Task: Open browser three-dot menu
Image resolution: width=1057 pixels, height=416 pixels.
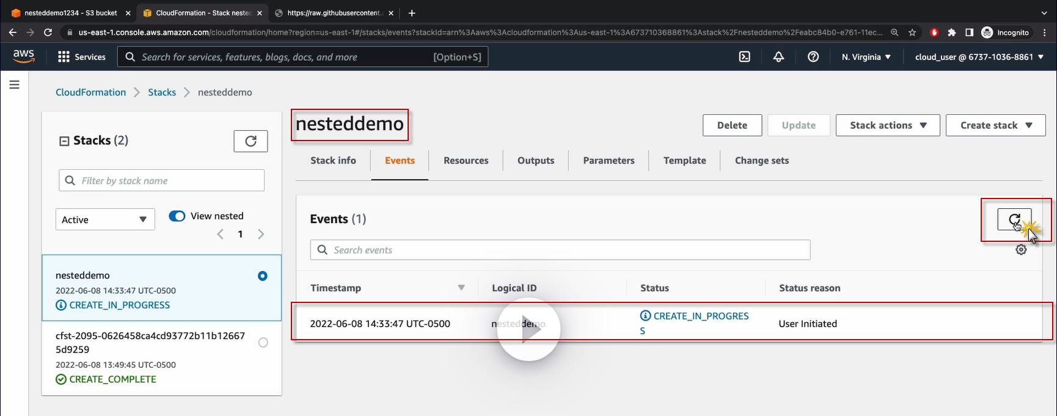Action: pyautogui.click(x=1045, y=32)
